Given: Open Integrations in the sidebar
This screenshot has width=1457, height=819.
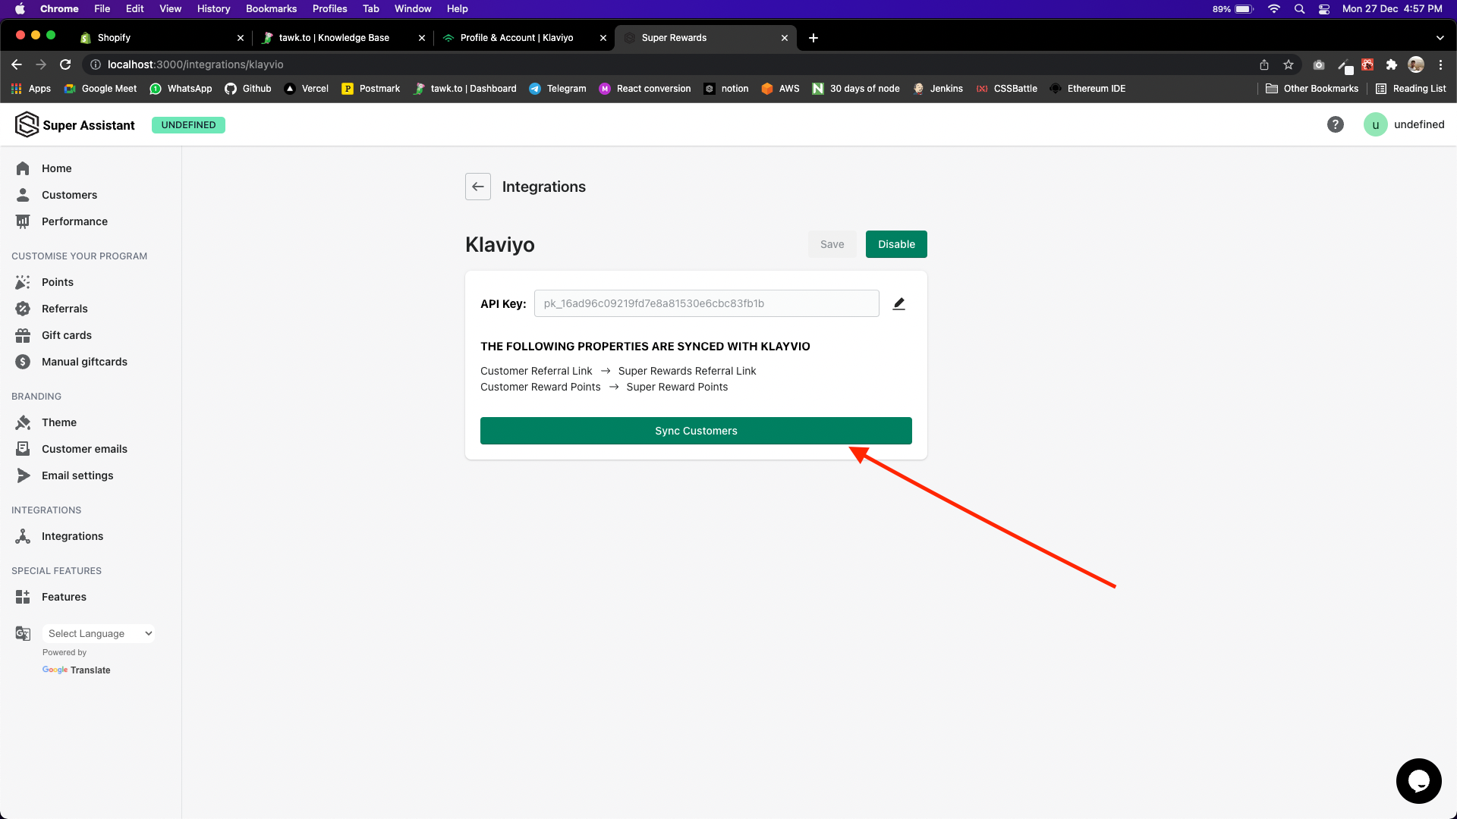Looking at the screenshot, I should [x=72, y=536].
